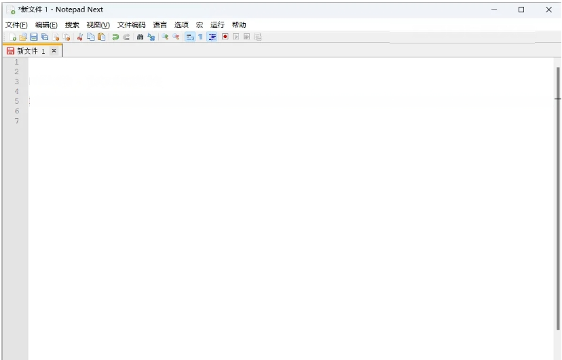The width and height of the screenshot is (562, 360).
Task: Click line number 3 in the margin
Action: click(16, 82)
